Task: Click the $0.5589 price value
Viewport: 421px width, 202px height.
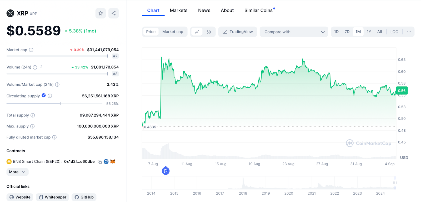Action: pyautogui.click(x=34, y=31)
